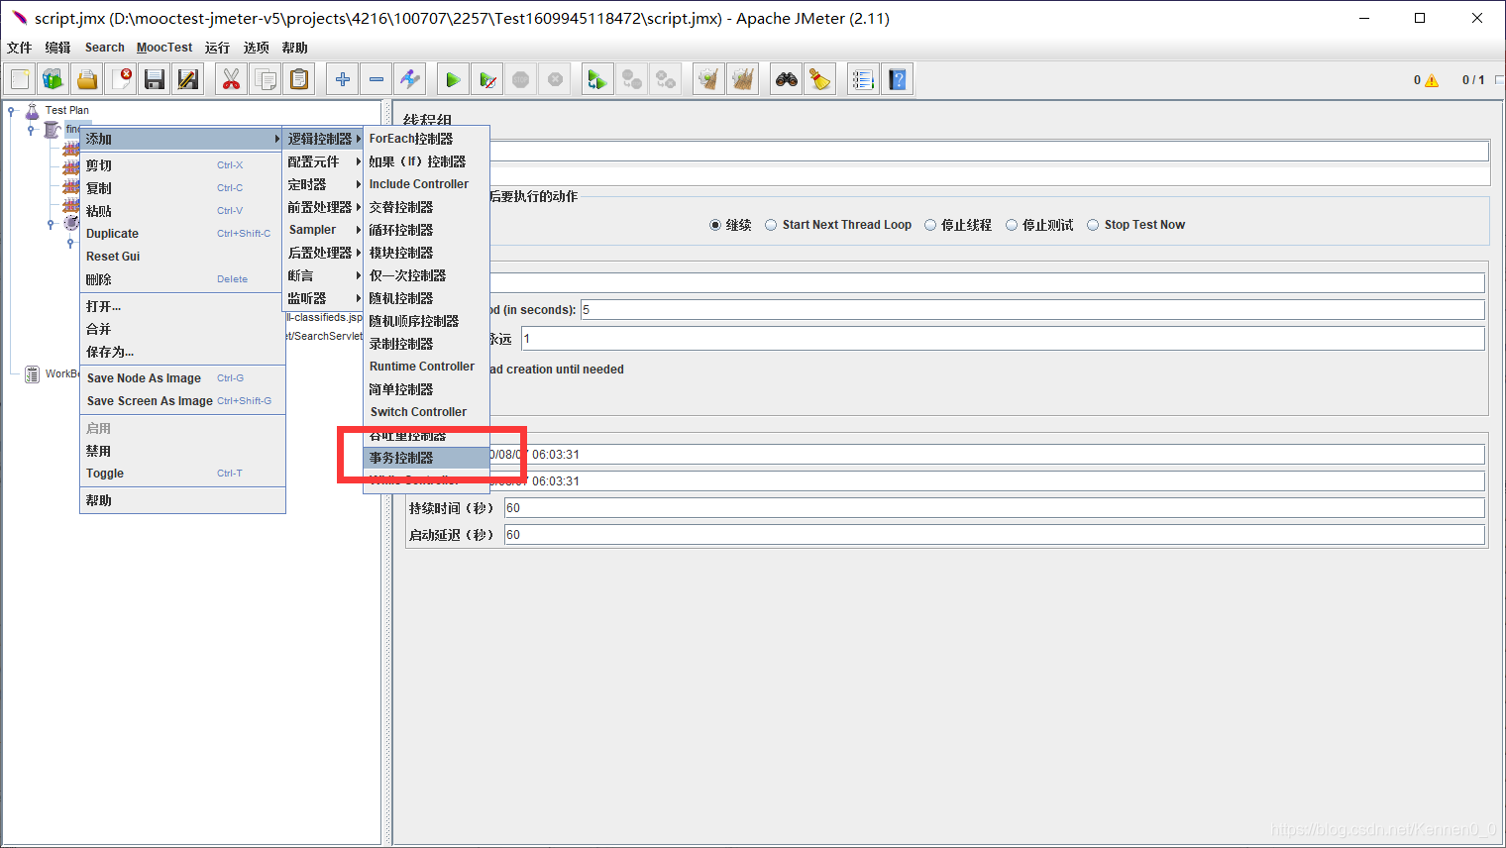Click the Remote start all icon

pos(597,79)
